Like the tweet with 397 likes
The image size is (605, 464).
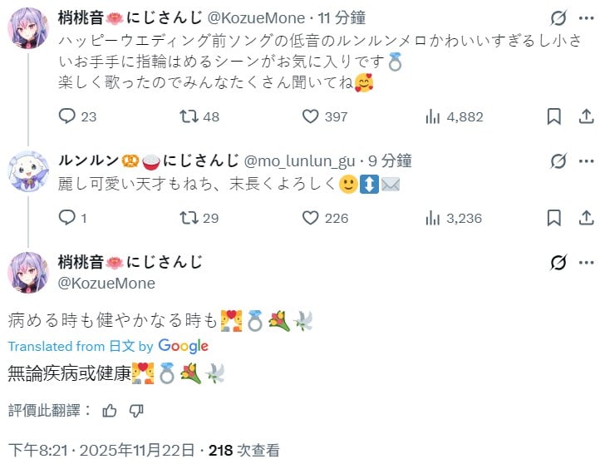[311, 116]
